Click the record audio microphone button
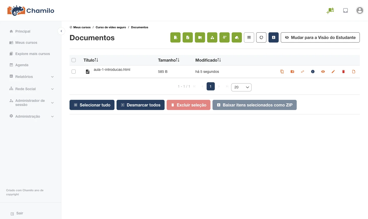 point(225,37)
